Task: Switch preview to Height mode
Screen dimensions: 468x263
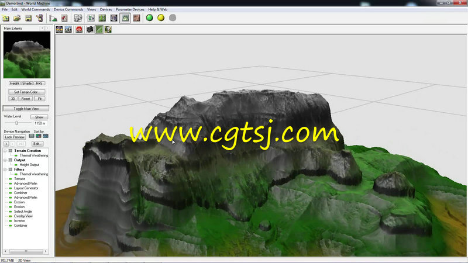Action: coord(14,84)
